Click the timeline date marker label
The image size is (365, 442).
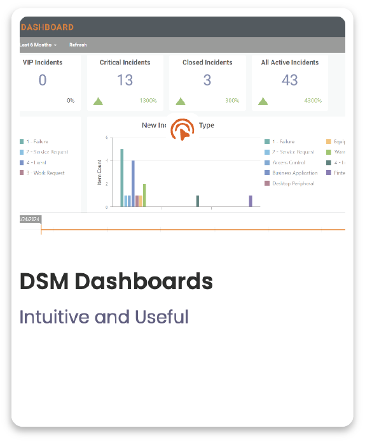point(31,219)
